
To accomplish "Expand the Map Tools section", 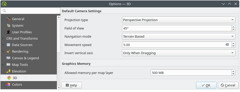I will pos(3,65).
